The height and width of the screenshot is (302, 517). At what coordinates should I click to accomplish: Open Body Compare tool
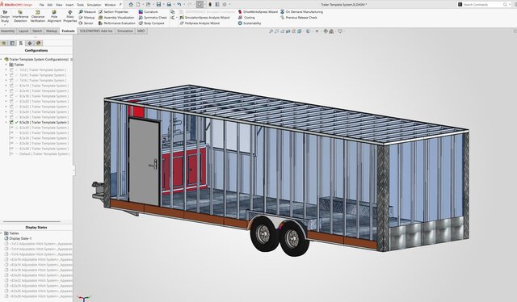point(151,23)
